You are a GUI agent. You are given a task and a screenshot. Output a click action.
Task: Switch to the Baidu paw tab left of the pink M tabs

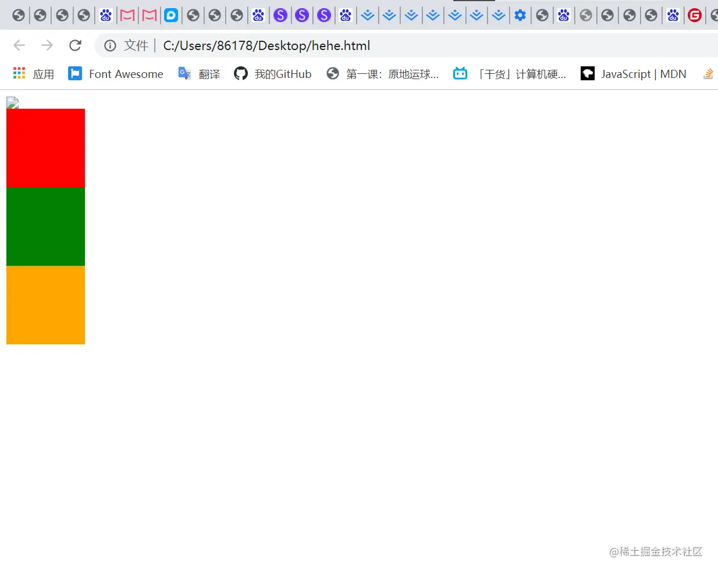click(x=105, y=15)
